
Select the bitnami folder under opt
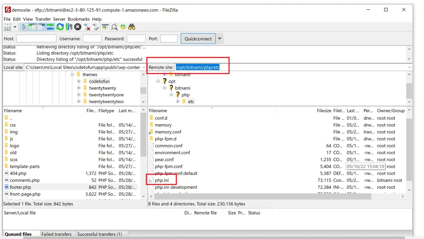coord(183,88)
